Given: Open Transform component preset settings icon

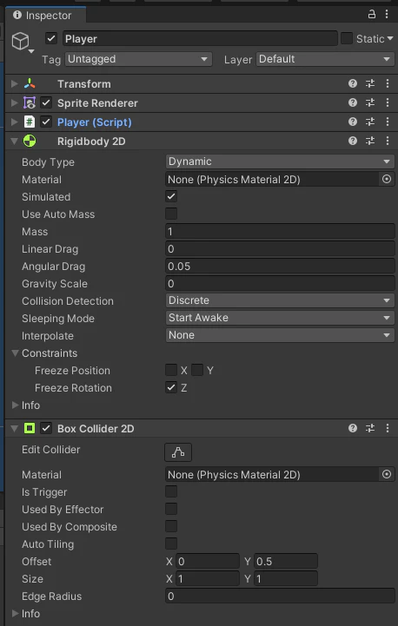Looking at the screenshot, I should pos(370,83).
